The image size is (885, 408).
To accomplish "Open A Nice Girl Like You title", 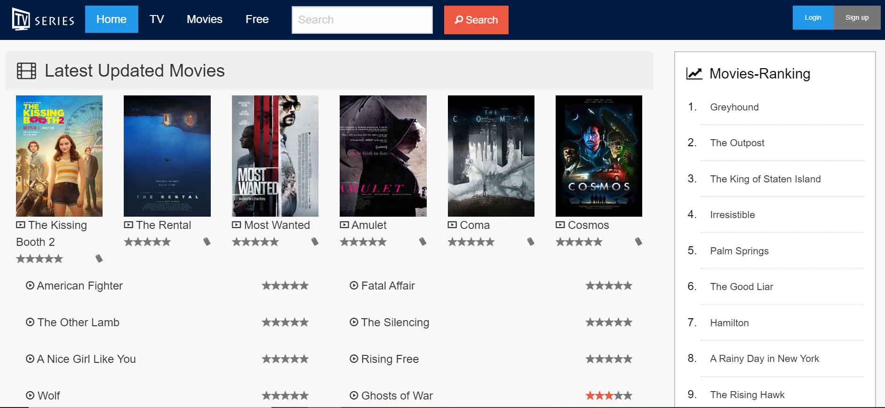I will click(87, 359).
